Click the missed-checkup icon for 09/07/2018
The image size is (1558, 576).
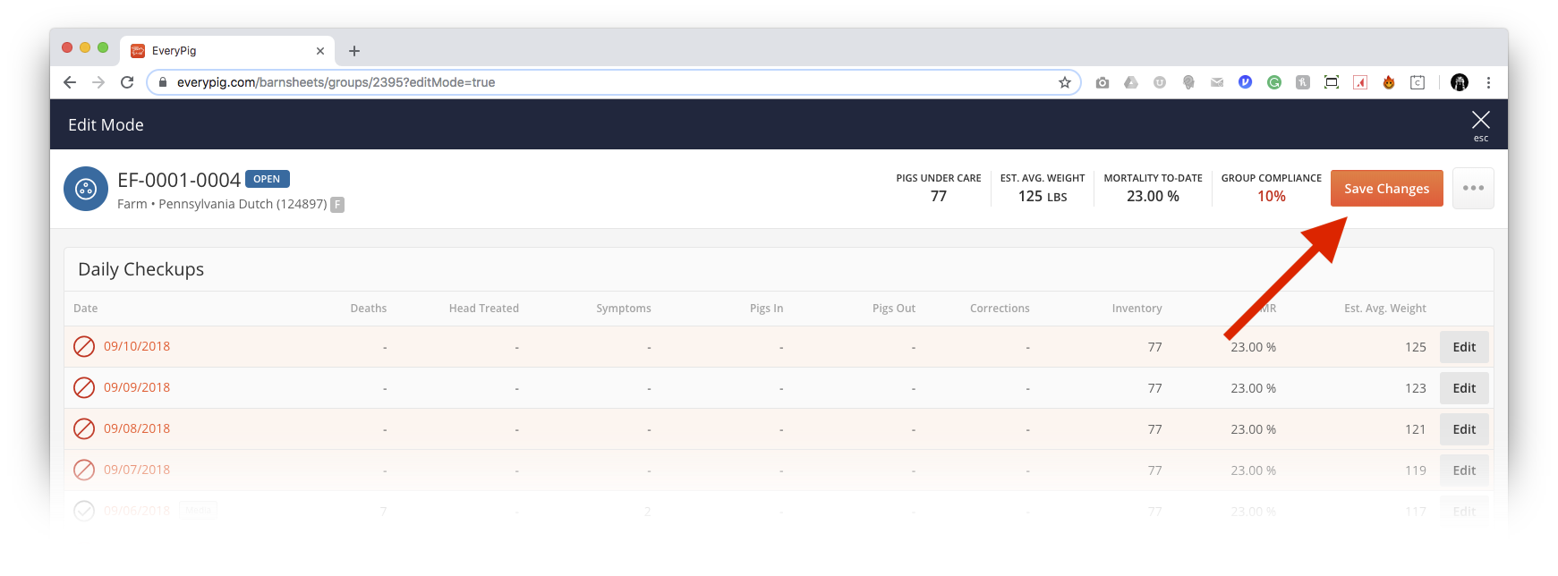tap(84, 470)
